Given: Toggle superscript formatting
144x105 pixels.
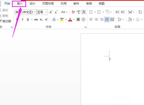Looking at the screenshot, I should click(47, 20).
